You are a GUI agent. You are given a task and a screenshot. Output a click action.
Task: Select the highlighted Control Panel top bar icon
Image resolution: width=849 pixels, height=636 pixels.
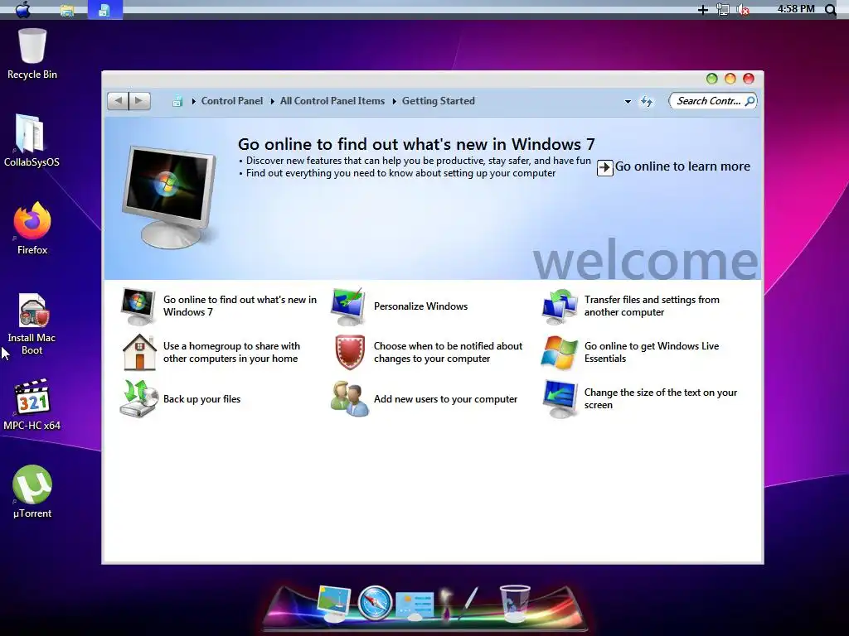(104, 10)
